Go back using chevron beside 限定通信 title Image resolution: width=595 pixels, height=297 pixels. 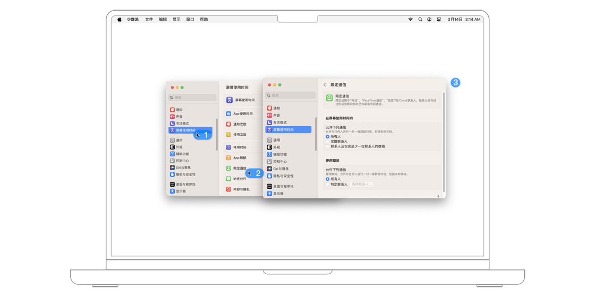pos(325,85)
